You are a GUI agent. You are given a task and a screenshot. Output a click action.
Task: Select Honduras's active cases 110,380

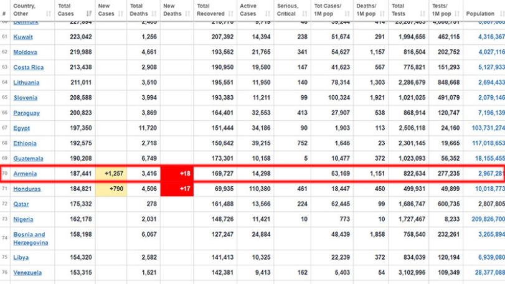coord(260,189)
